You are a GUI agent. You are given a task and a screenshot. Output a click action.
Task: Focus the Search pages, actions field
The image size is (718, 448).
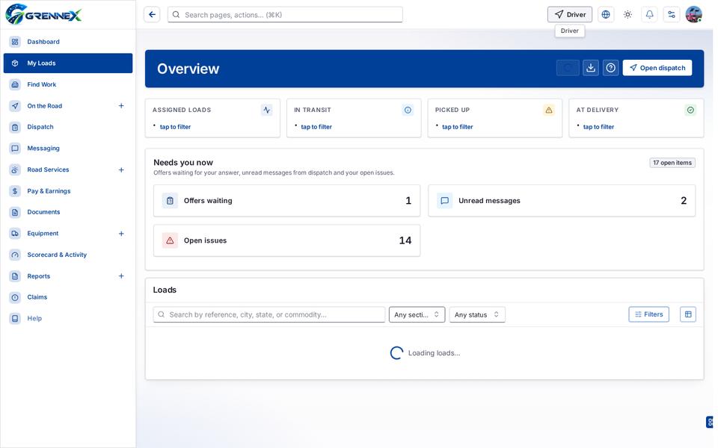coord(285,15)
